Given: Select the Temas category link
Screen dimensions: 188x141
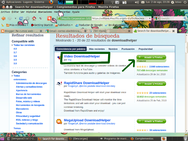Looking at the screenshot, I should click(17, 128).
